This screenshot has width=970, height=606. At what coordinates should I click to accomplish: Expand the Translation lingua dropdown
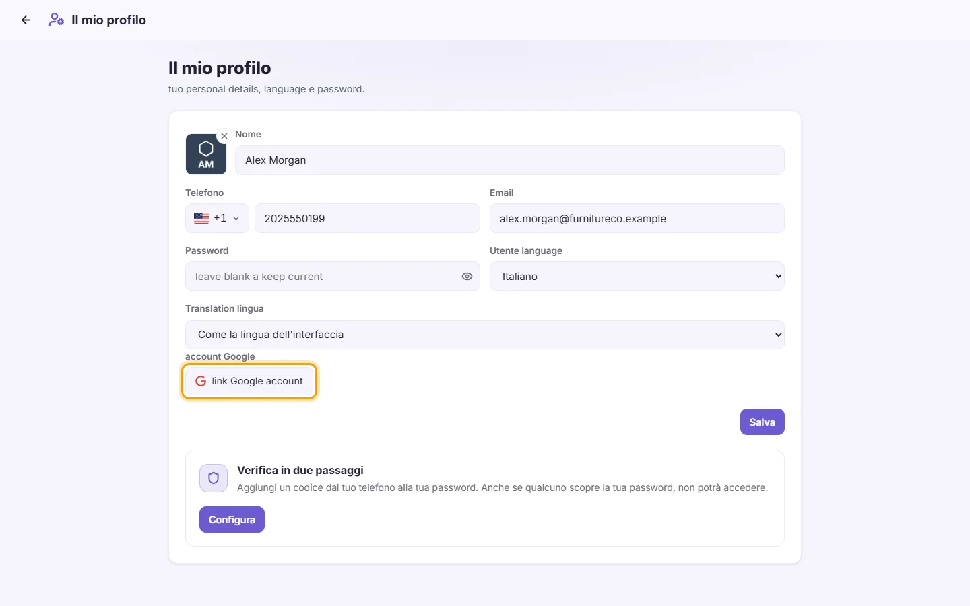[485, 335]
